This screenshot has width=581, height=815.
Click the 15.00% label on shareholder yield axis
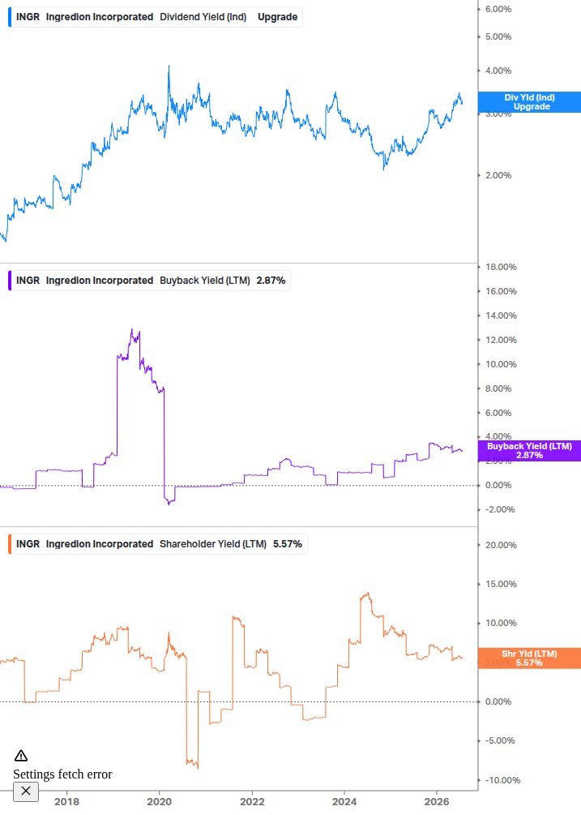coord(501,584)
